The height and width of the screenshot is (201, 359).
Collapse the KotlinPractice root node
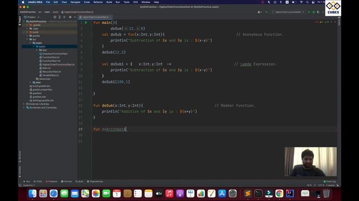click(x=24, y=21)
